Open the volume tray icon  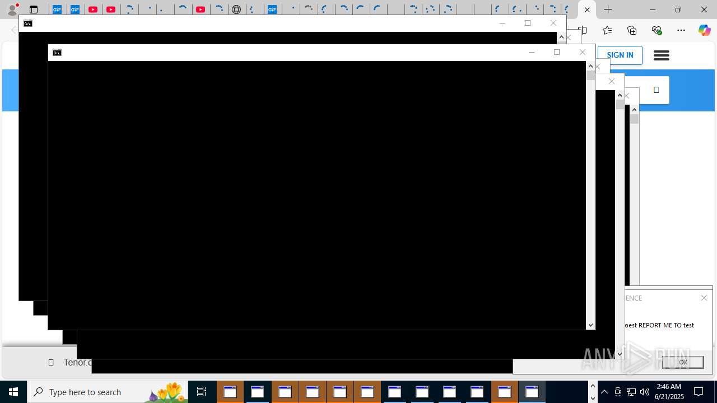click(645, 392)
